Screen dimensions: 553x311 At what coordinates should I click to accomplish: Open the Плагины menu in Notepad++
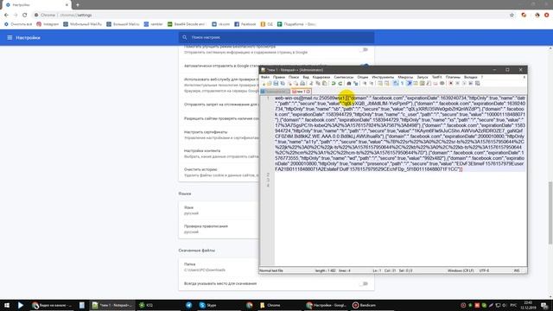pyautogui.click(x=453, y=77)
